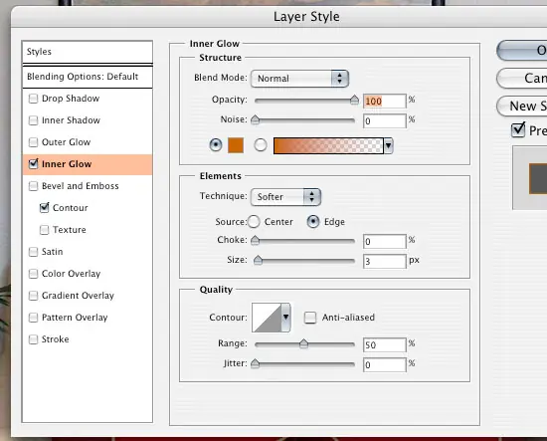Image resolution: width=547 pixels, height=441 pixels.
Task: Expand the Contour picker arrow
Action: click(x=285, y=318)
